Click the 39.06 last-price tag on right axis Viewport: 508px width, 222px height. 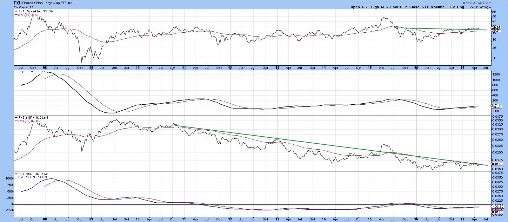coord(496,28)
